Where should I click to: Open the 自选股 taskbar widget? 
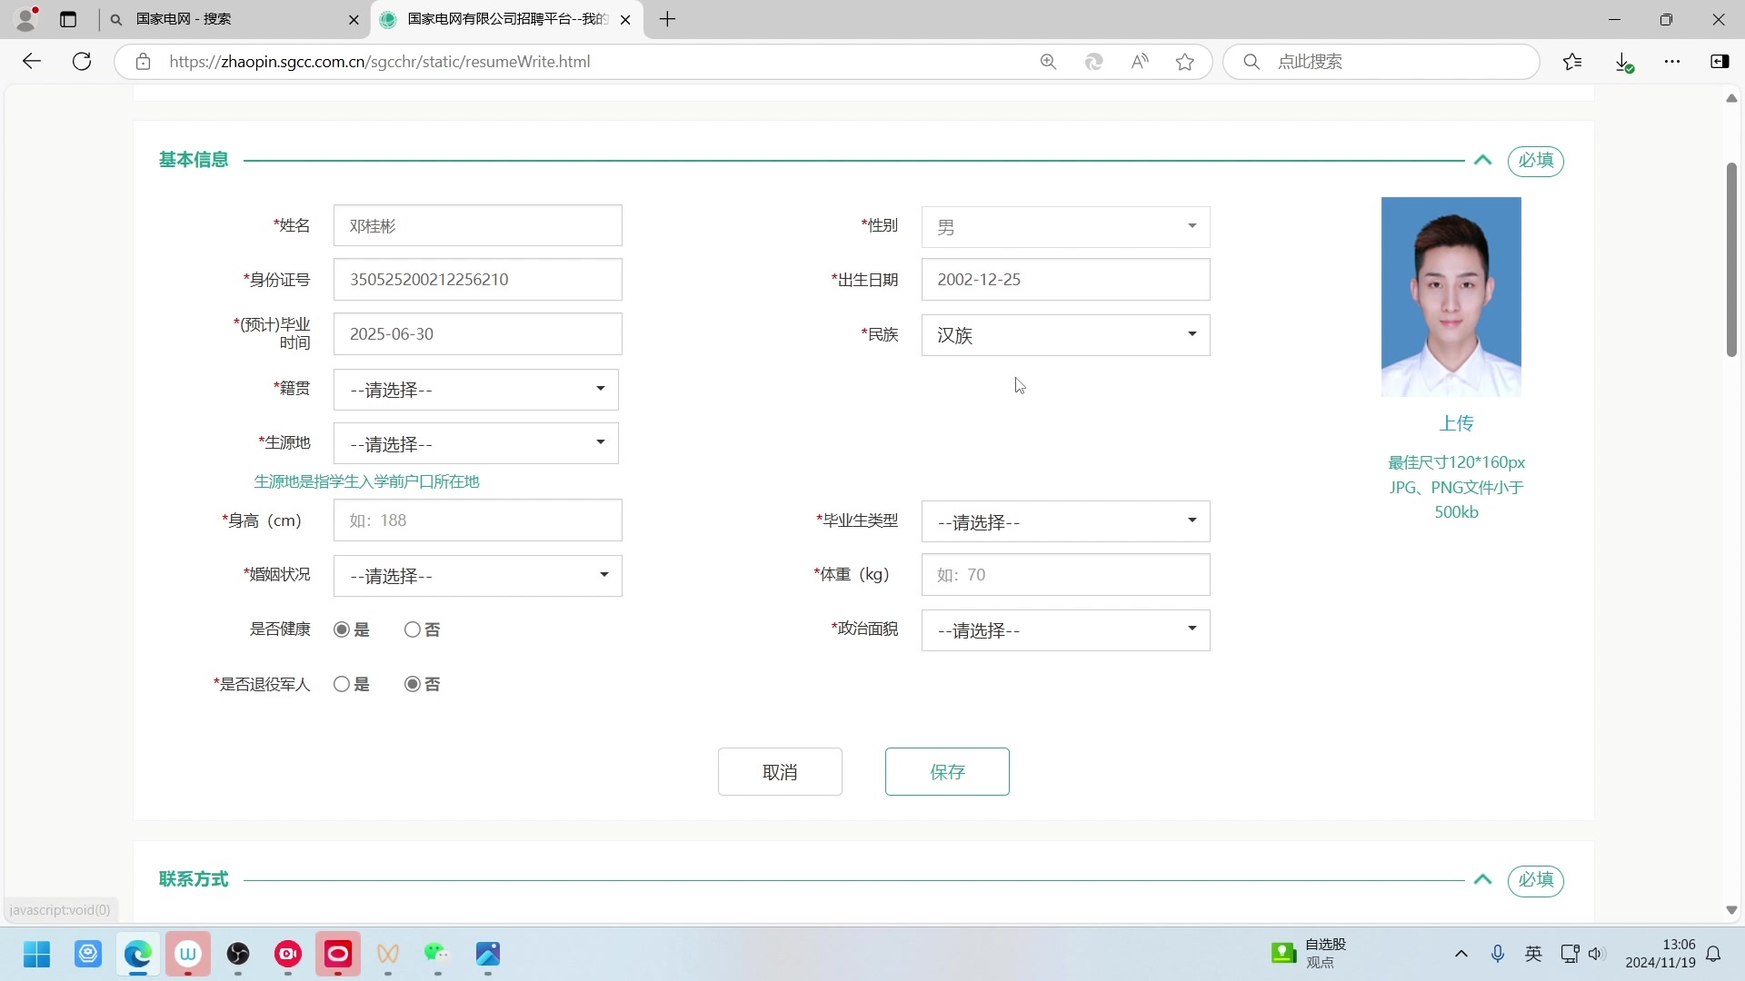pyautogui.click(x=1309, y=954)
